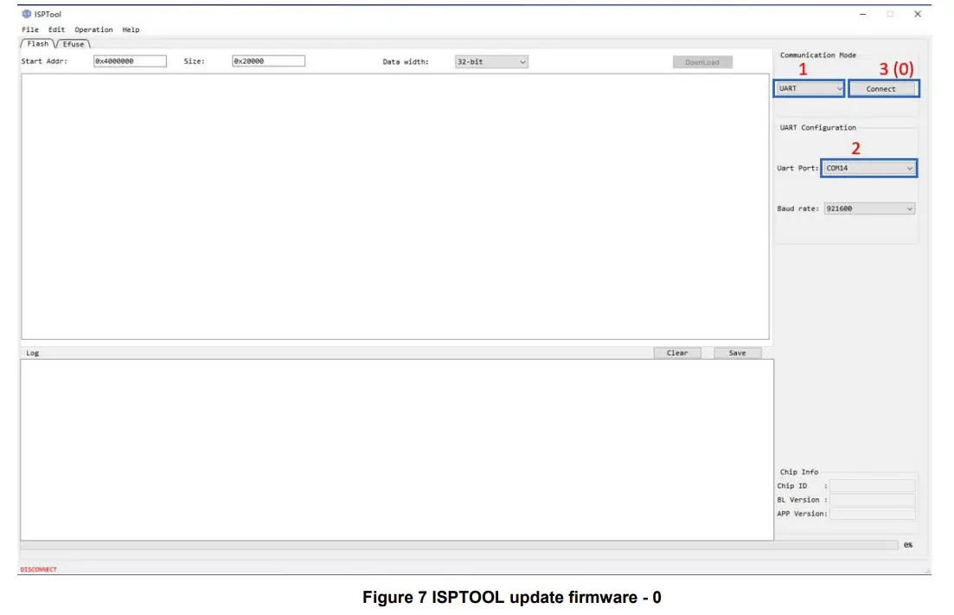The height and width of the screenshot is (615, 954).
Task: Click the Download button
Action: (702, 62)
